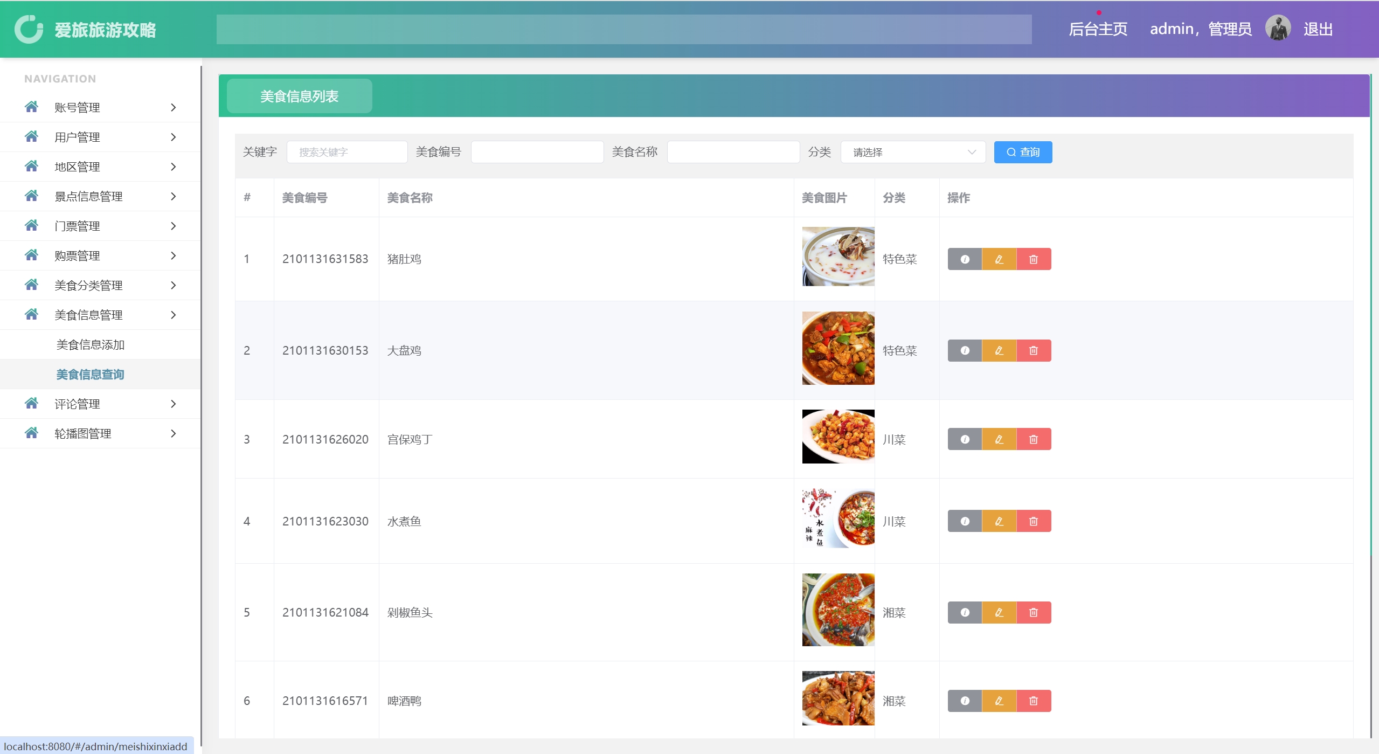This screenshot has height=754, width=1379.
Task: Expand the 景点信息管理 menu chevron
Action: pyautogui.click(x=174, y=196)
